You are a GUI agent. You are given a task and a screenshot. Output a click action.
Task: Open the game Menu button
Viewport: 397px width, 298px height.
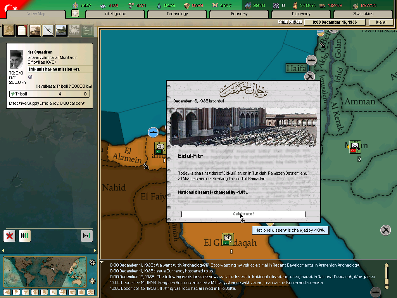(381, 22)
